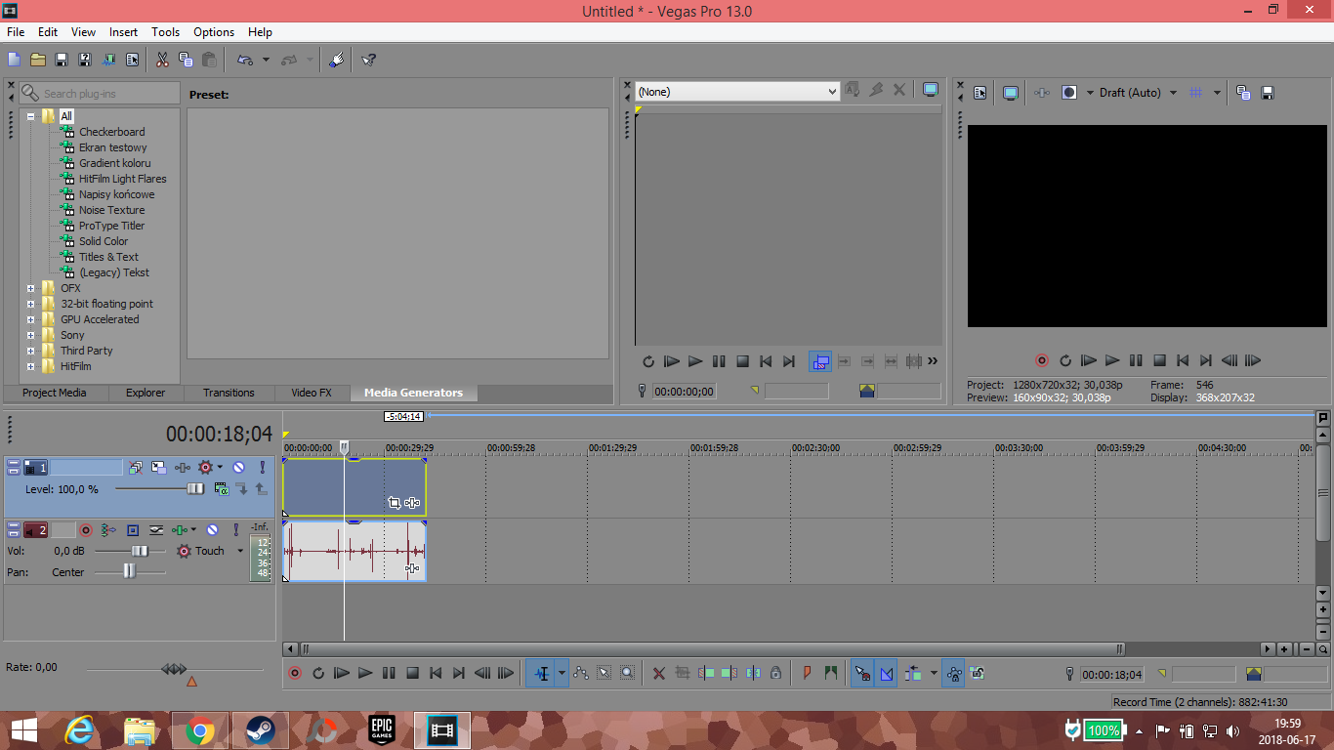Select Titles & Text media generator
This screenshot has width=1334, height=750.
coord(108,257)
